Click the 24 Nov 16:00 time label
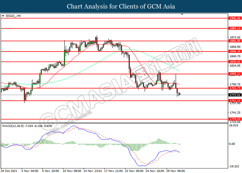The image size is (242, 173). click(x=155, y=171)
